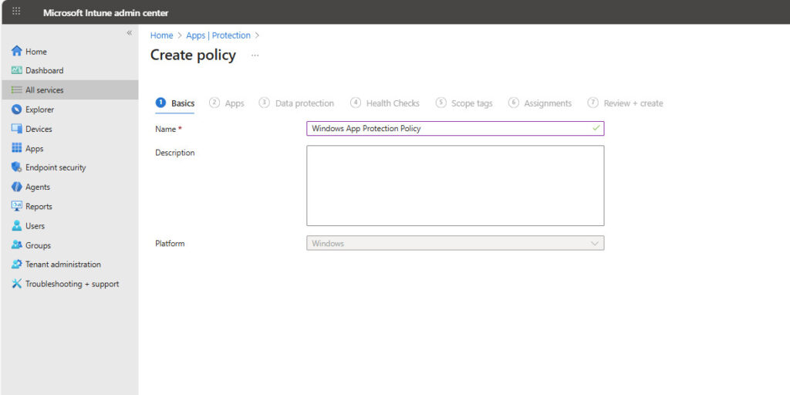Viewport: 790px width, 395px height.
Task: Open Devices using its sidebar icon
Action: point(17,129)
